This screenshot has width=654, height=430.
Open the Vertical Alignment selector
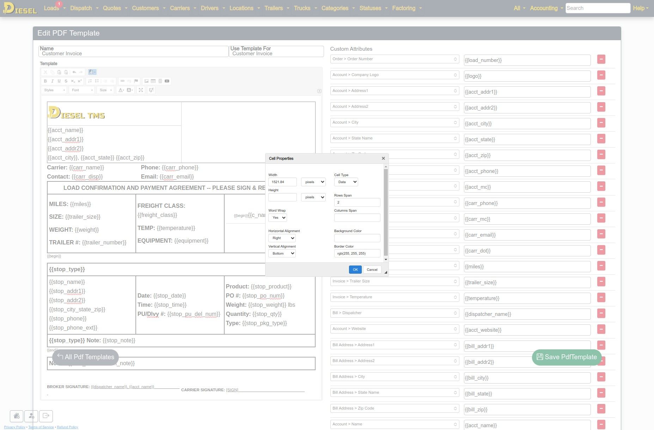click(x=282, y=254)
